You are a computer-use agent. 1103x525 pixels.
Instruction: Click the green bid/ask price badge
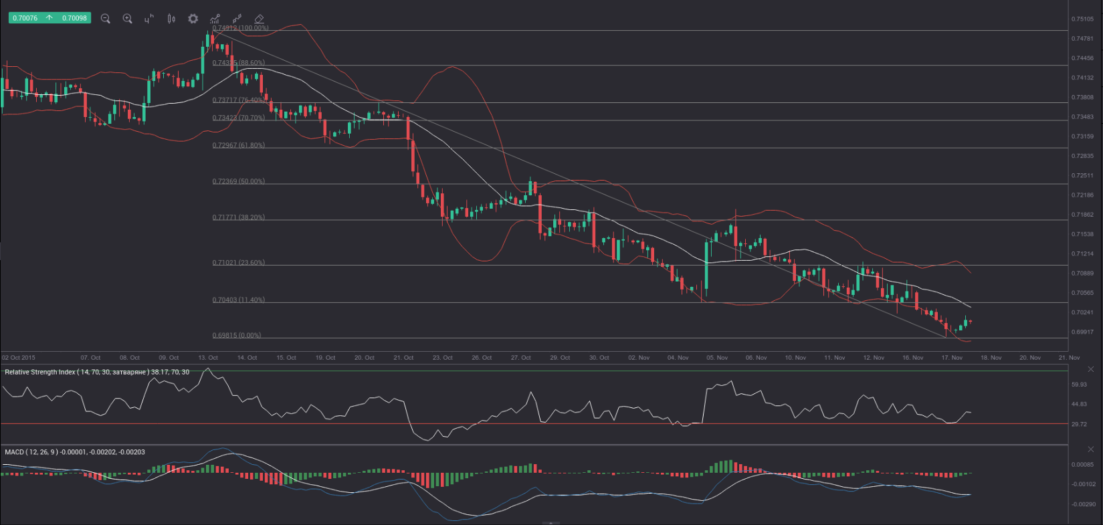pos(49,18)
